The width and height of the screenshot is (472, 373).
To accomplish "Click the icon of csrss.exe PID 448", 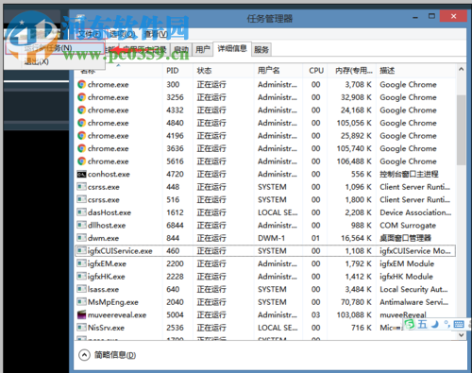I will (81, 187).
